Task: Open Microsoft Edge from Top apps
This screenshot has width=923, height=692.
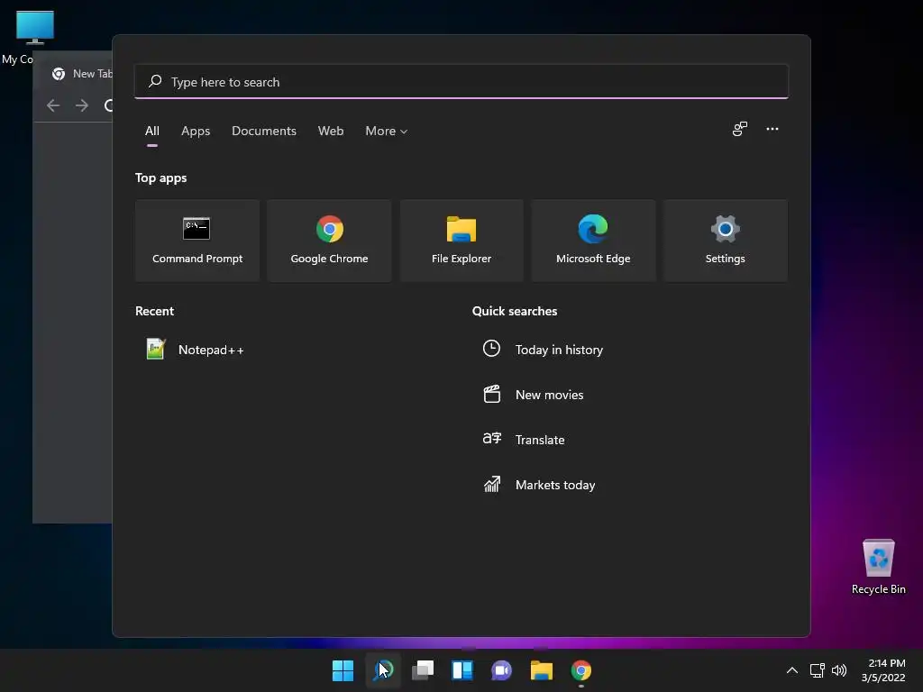Action: pyautogui.click(x=593, y=240)
